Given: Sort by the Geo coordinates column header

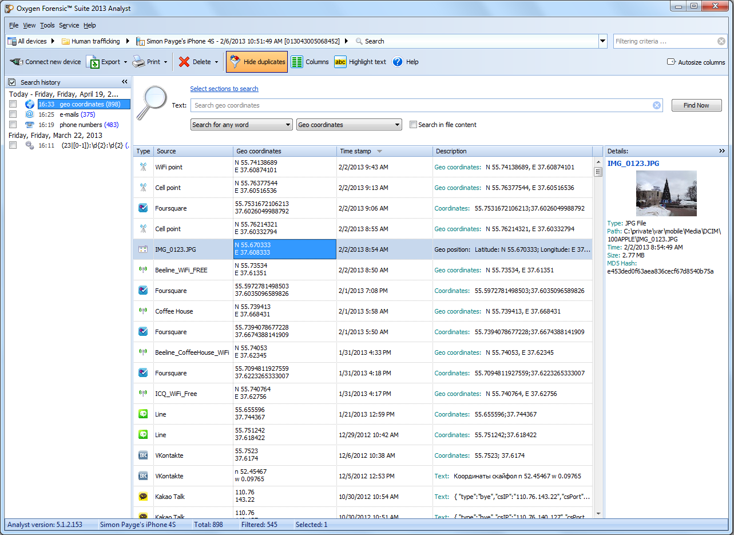Looking at the screenshot, I should click(285, 151).
